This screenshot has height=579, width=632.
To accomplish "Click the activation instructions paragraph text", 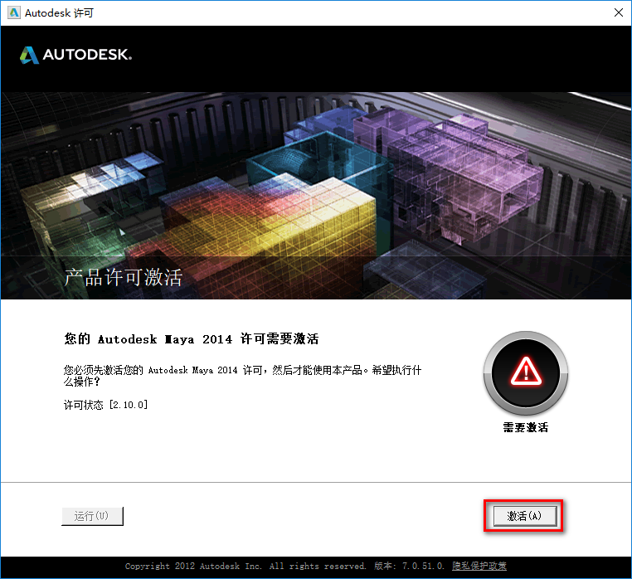I will [247, 377].
